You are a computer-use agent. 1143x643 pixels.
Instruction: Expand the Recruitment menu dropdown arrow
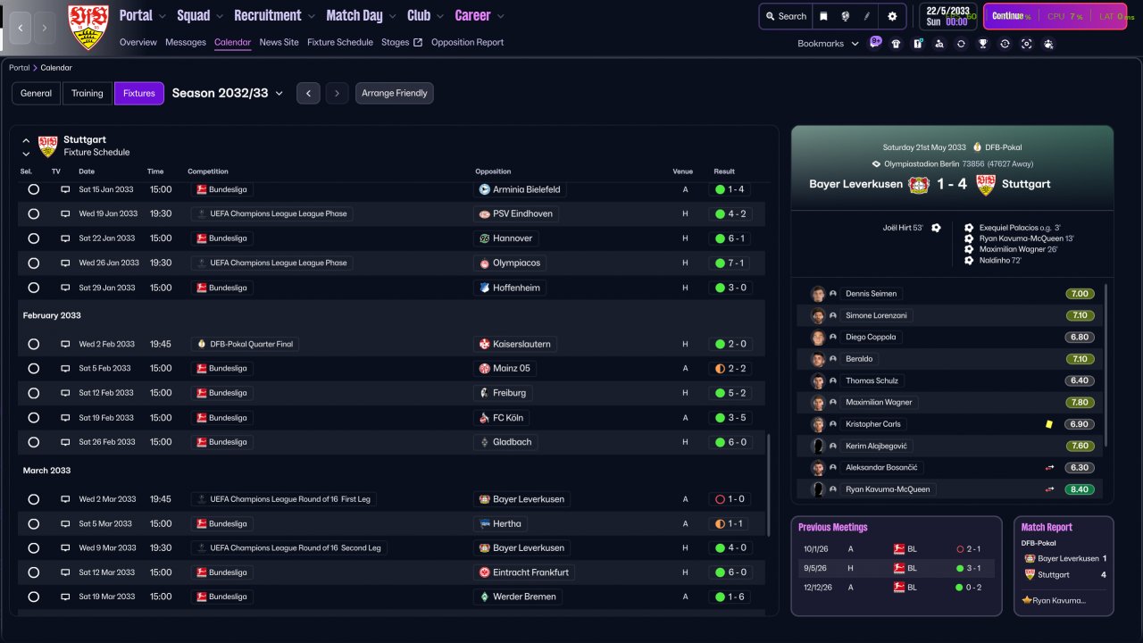click(x=311, y=16)
